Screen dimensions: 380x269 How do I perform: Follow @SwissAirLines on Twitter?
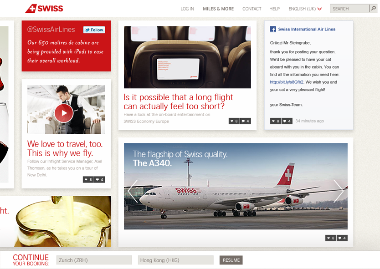click(94, 30)
